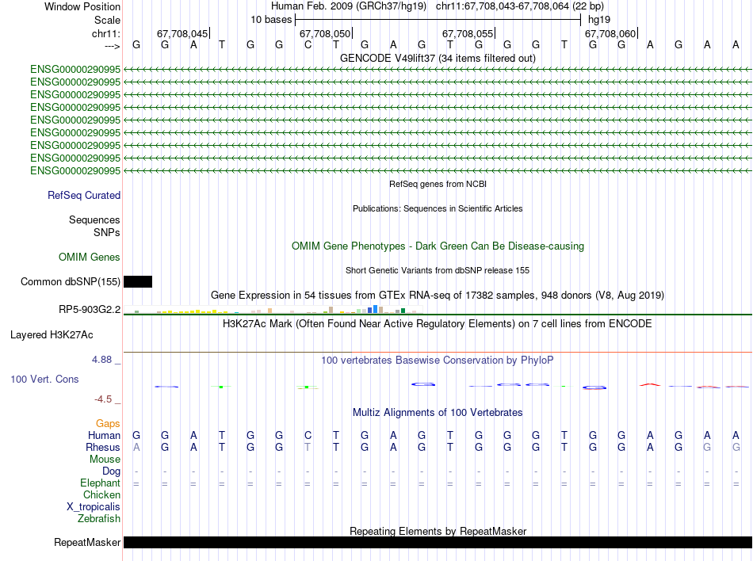
Task: Click the 67,708,055 coordinate marker
Action: [x=468, y=33]
